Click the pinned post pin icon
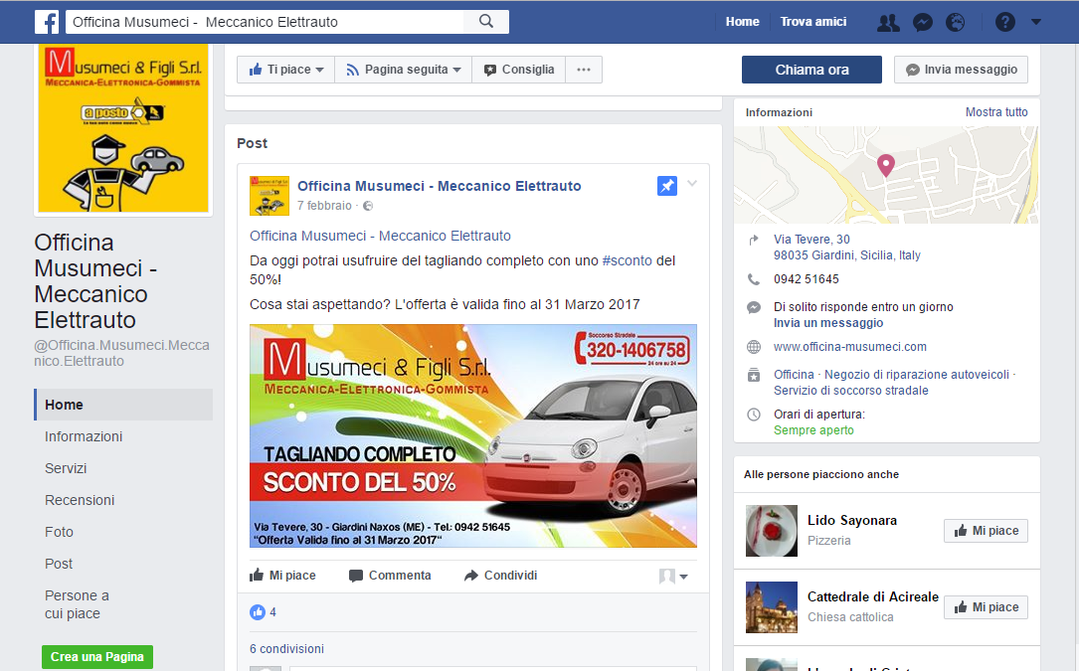 point(667,186)
